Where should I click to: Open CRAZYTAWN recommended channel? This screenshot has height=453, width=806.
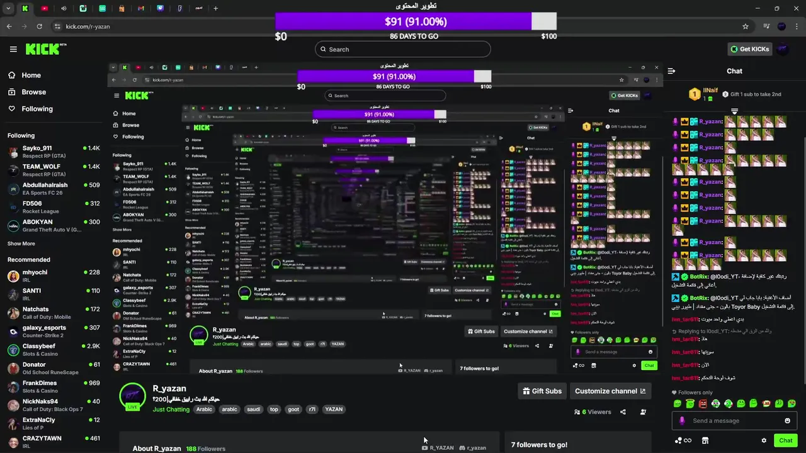(x=54, y=442)
